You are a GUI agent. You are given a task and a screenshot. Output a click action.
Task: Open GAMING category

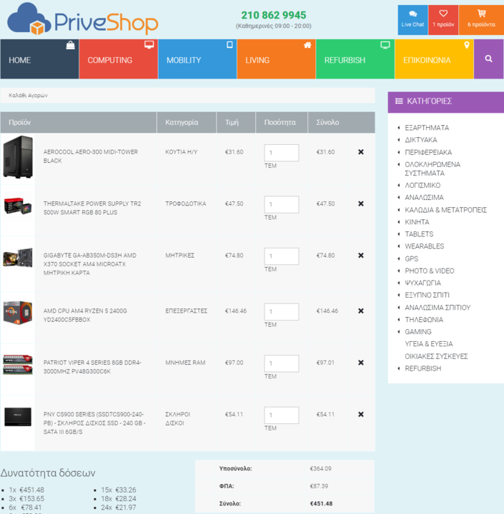(x=418, y=332)
